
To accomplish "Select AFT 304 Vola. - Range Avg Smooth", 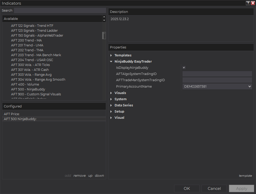I will (38, 79).
